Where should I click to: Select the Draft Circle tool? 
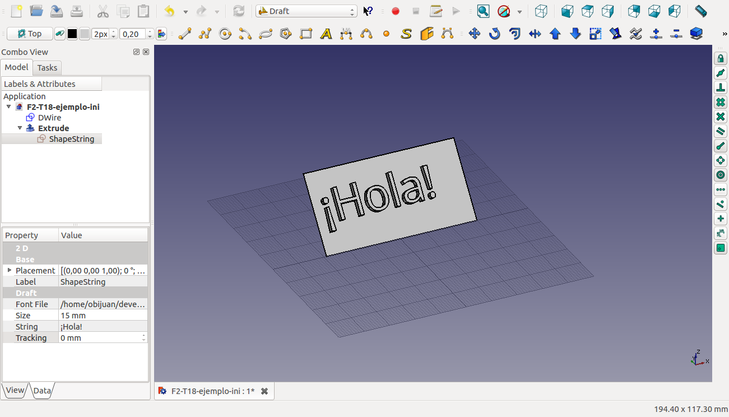(225, 34)
